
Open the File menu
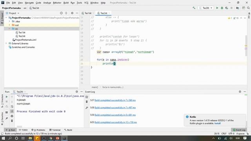click(8, 3)
